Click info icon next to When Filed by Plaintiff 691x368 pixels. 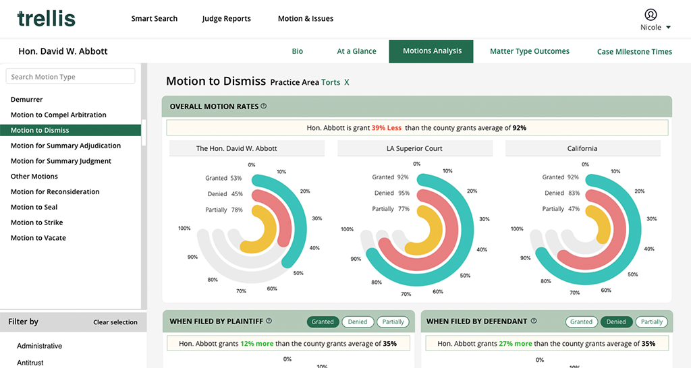[269, 321]
